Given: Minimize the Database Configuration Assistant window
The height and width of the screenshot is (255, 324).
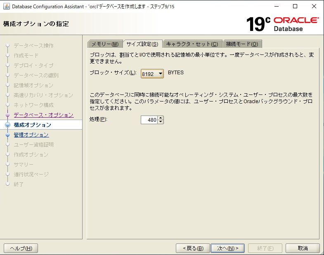Looking at the screenshot, I should [277, 7].
